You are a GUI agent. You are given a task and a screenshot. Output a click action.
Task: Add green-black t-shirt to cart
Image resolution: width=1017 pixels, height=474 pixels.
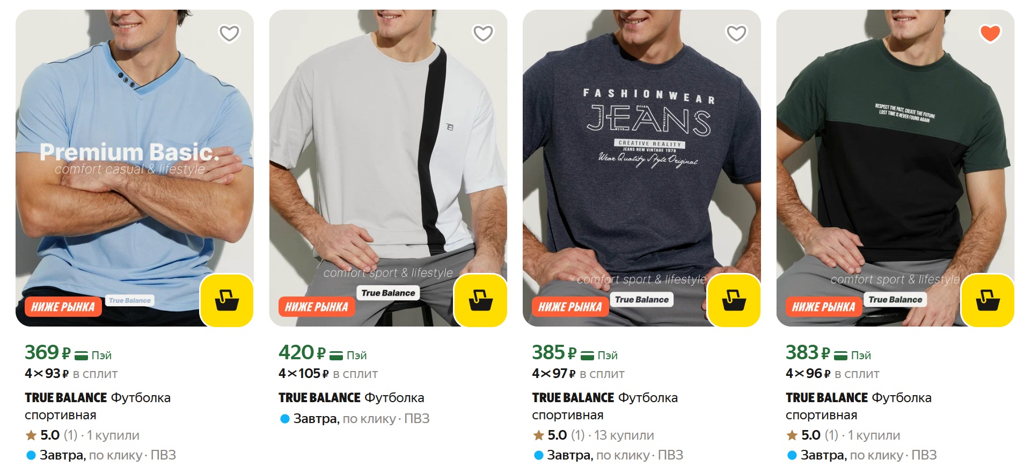987,300
